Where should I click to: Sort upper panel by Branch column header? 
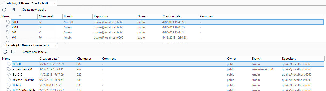click(x=78, y=16)
